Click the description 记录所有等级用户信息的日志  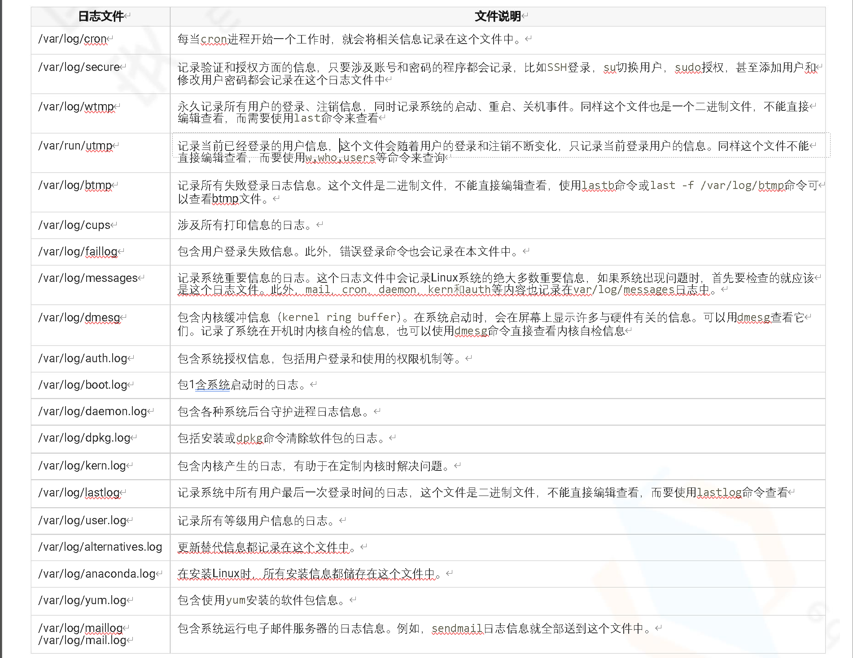[256, 520]
